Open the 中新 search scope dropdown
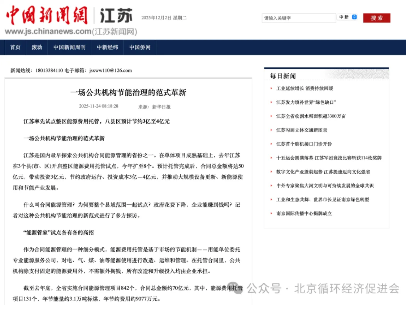The image size is (406, 312). coord(347,17)
